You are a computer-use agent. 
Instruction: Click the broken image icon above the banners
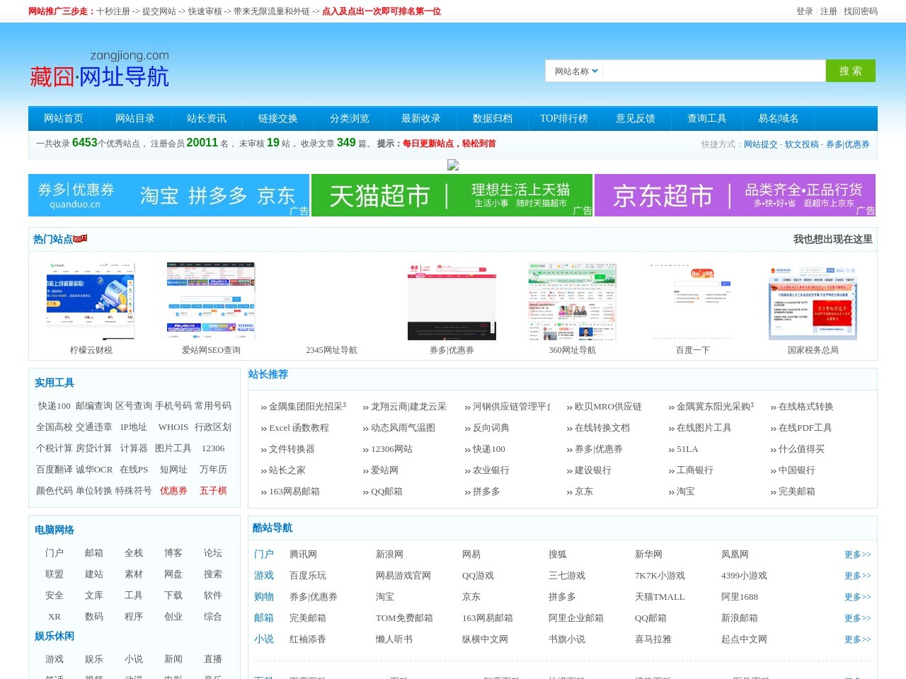[x=453, y=166]
